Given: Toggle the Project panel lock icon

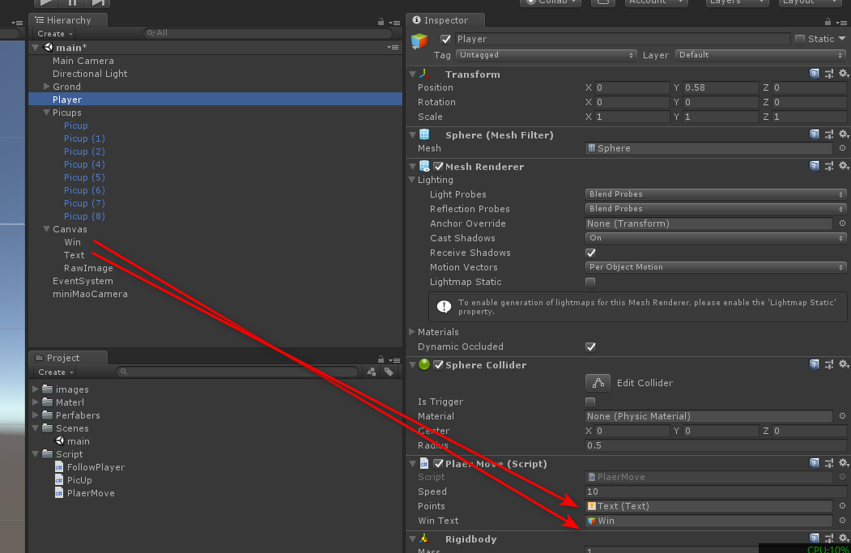Looking at the screenshot, I should coord(381,359).
